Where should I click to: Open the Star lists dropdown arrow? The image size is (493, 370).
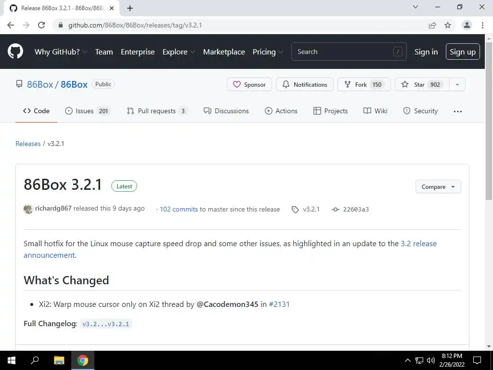pos(457,84)
